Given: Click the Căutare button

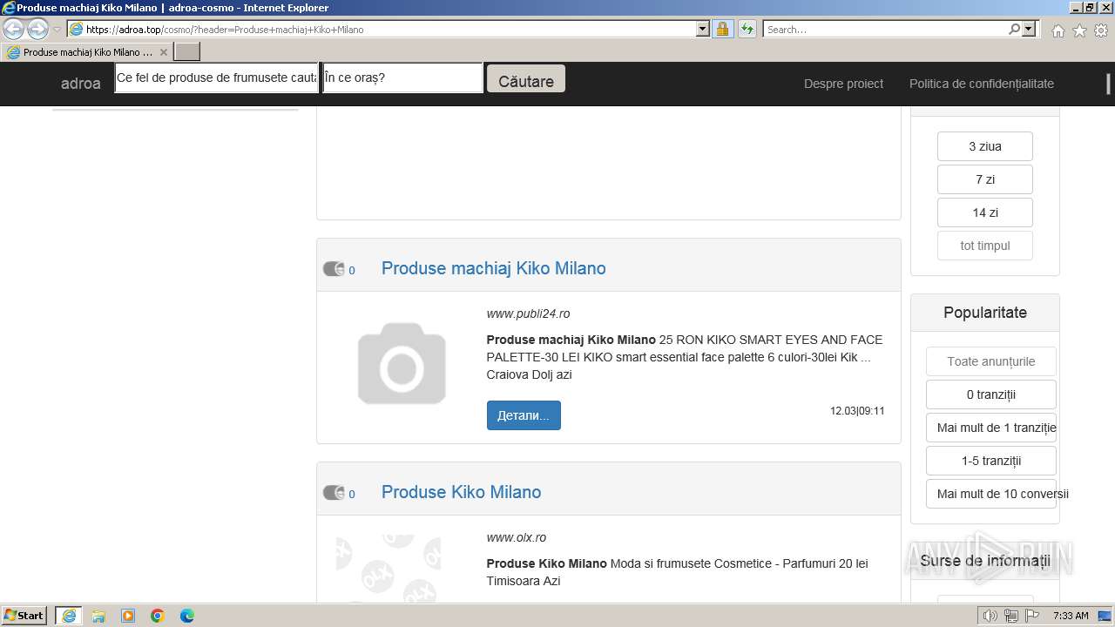Looking at the screenshot, I should click(x=526, y=79).
